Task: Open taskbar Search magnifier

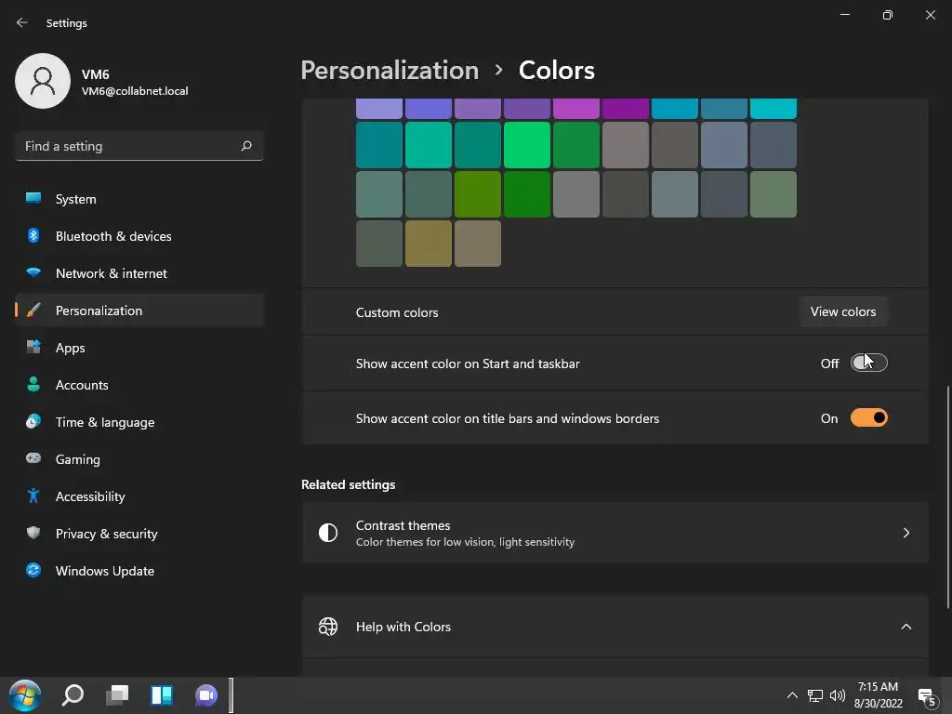Action: pos(73,694)
